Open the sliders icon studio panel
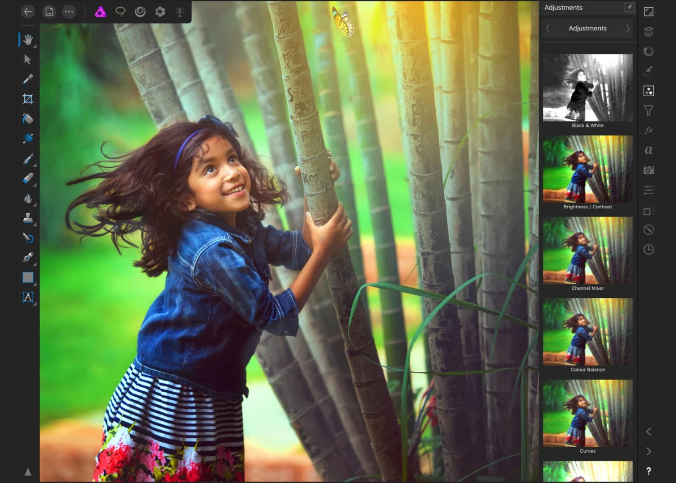676x483 pixels. 649,190
